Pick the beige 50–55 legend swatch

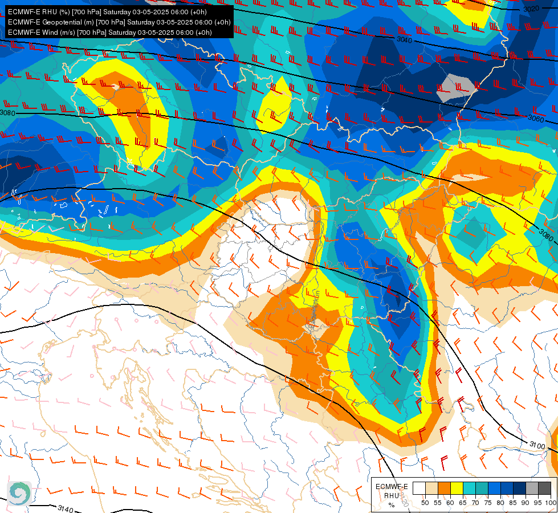[431, 488]
